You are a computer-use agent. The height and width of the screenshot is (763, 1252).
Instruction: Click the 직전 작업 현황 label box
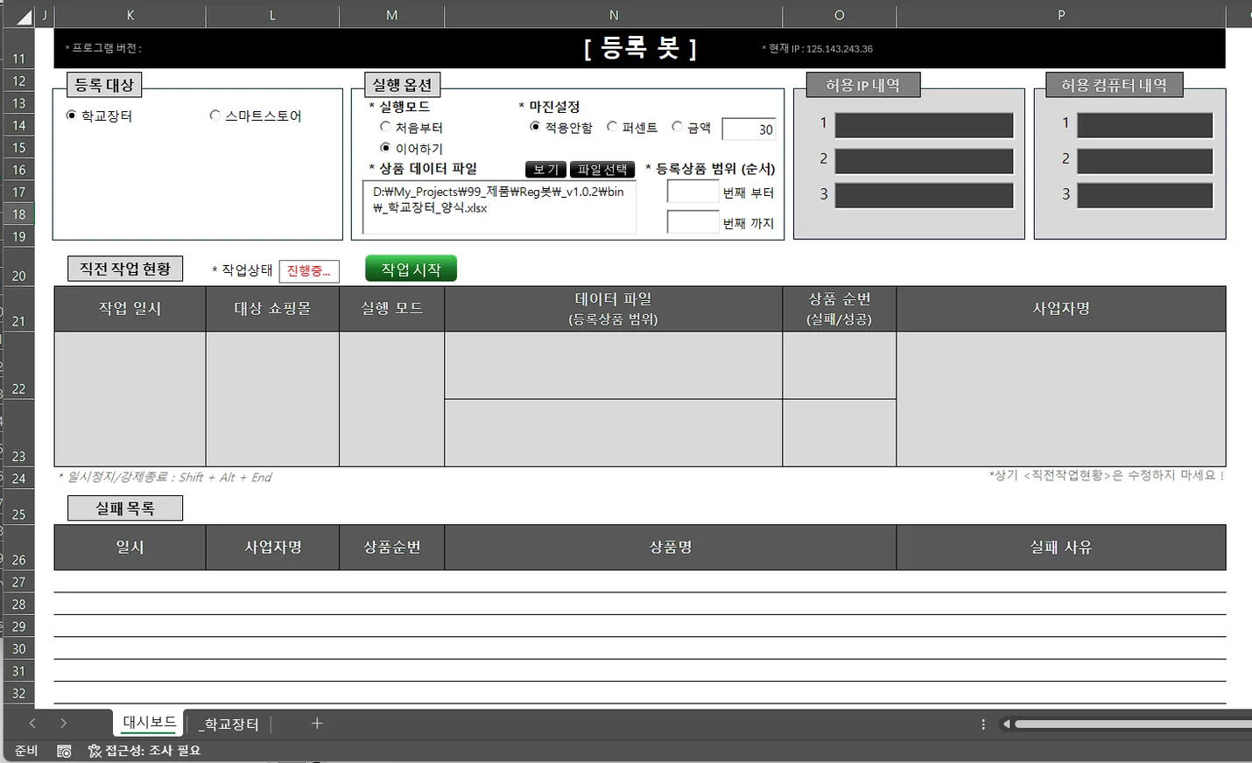125,269
